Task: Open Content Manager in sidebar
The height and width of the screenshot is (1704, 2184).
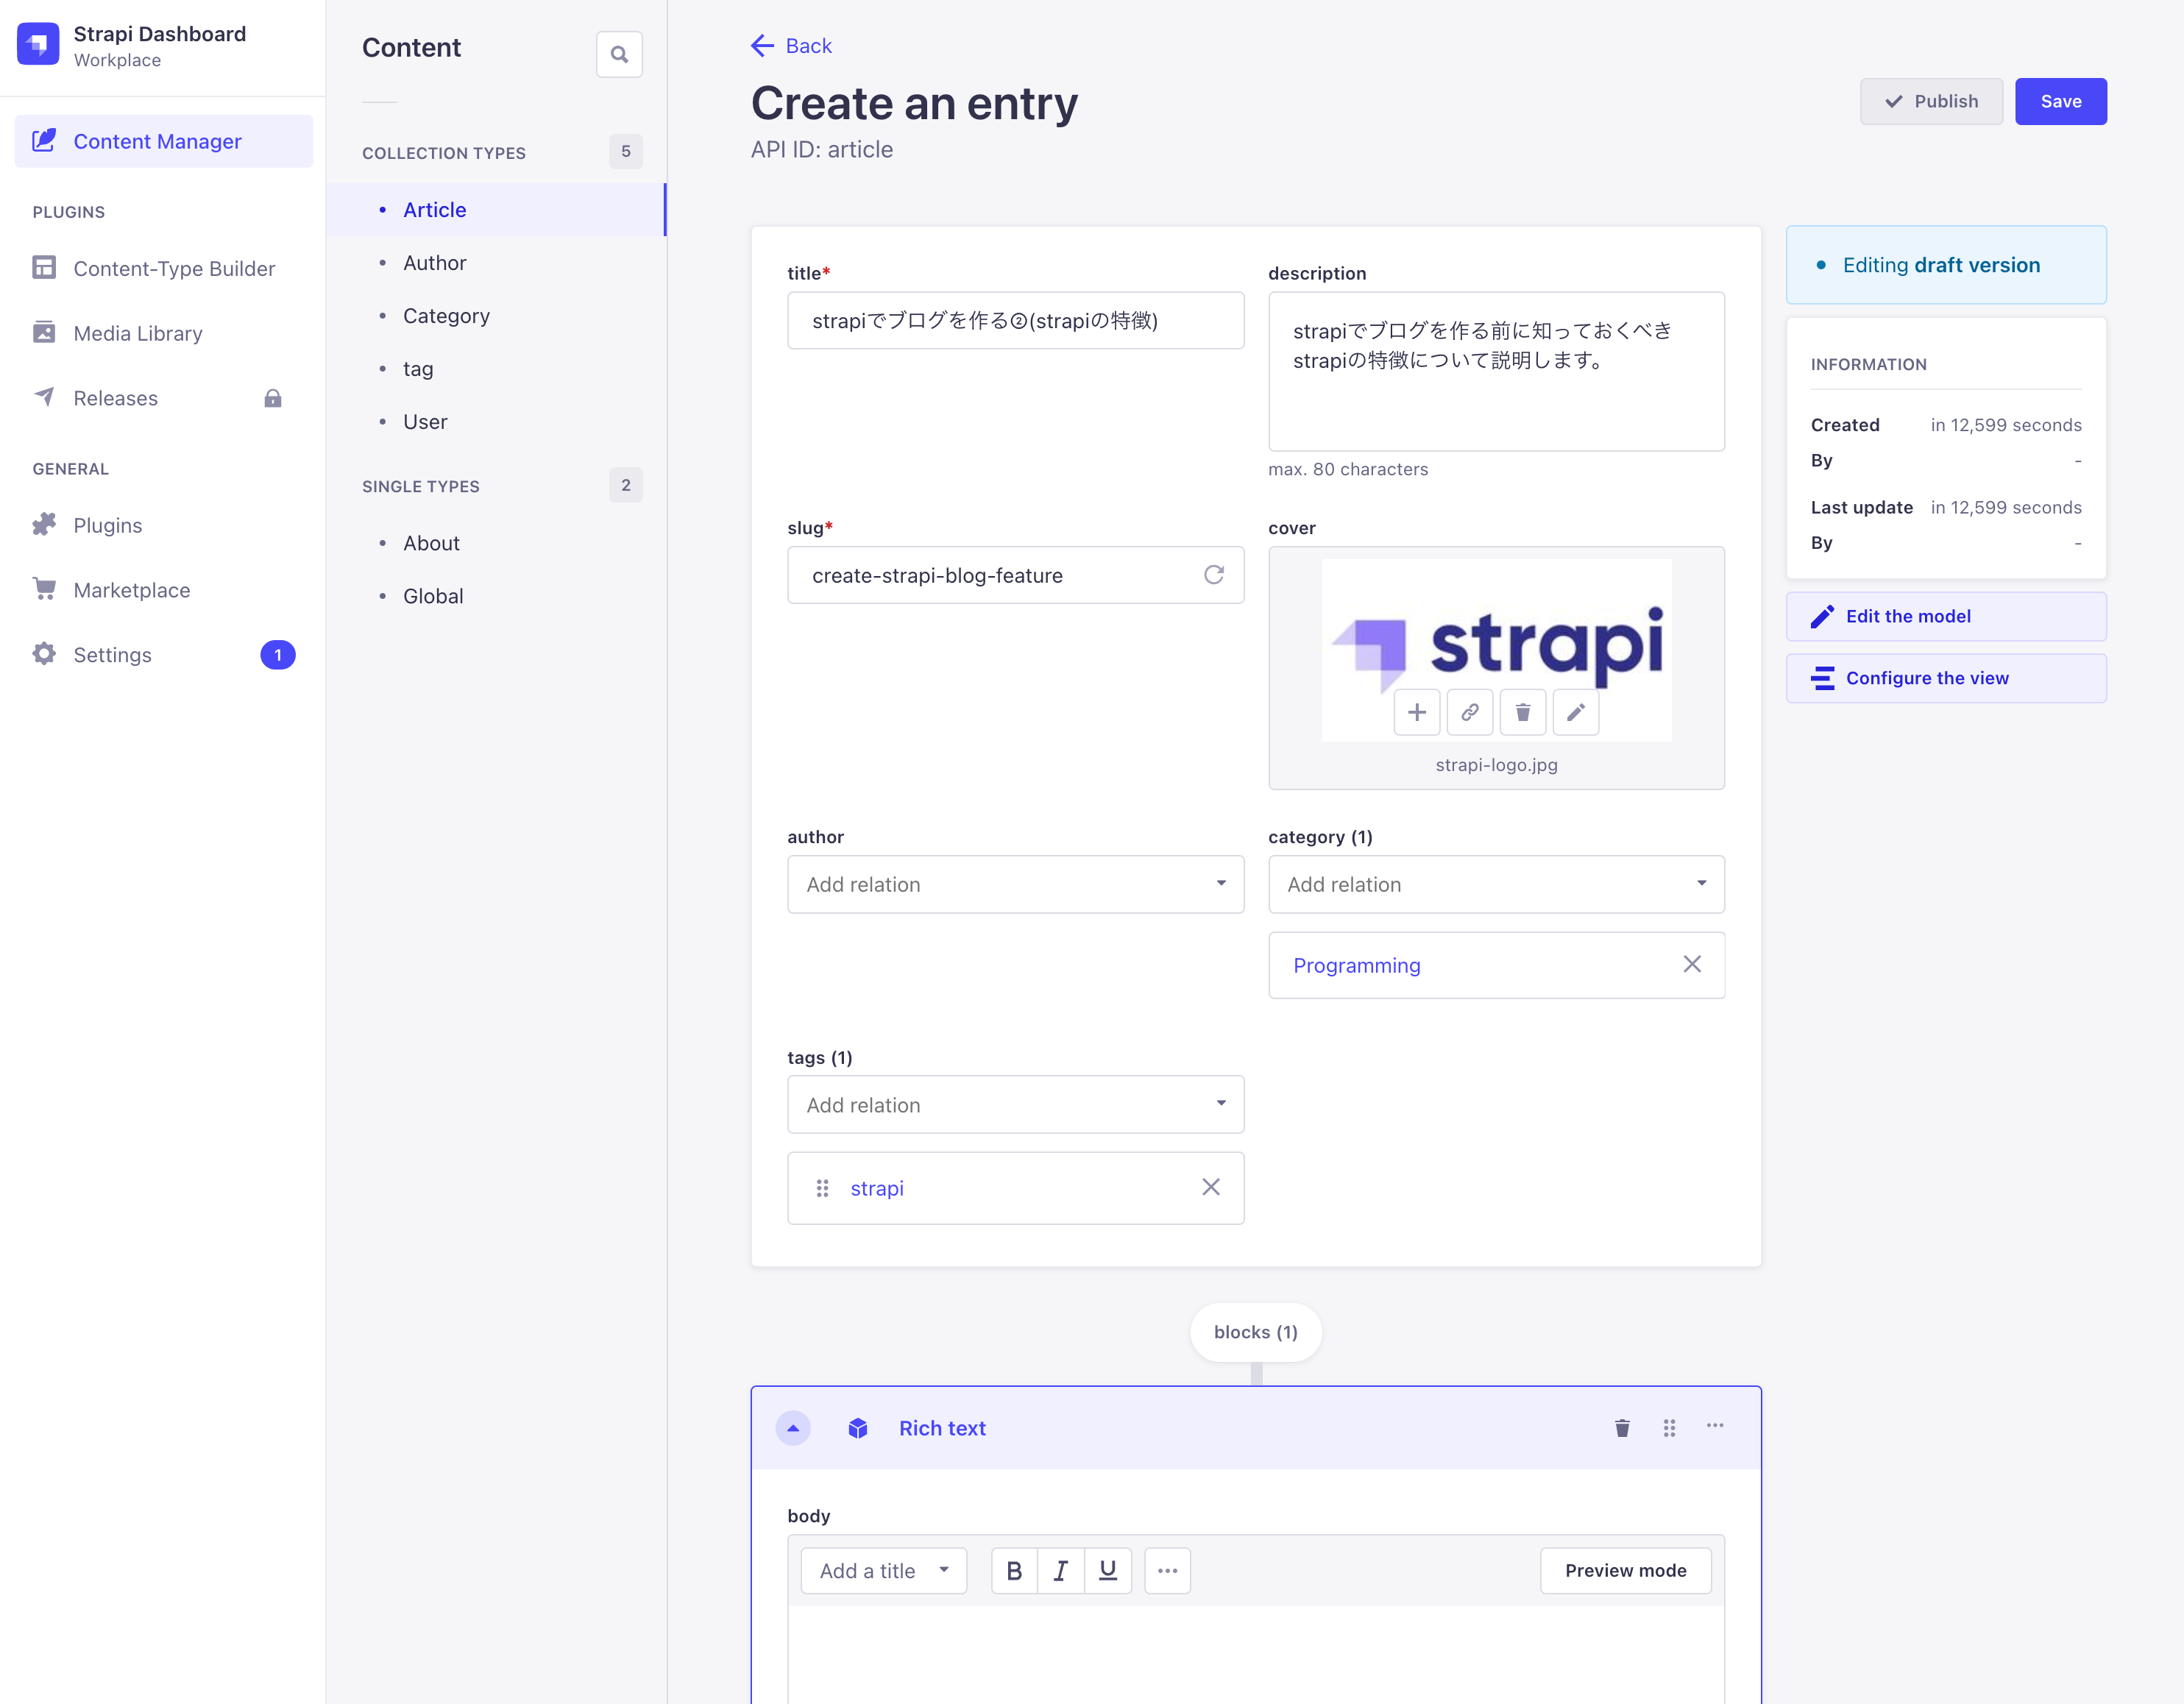Action: coord(164,141)
